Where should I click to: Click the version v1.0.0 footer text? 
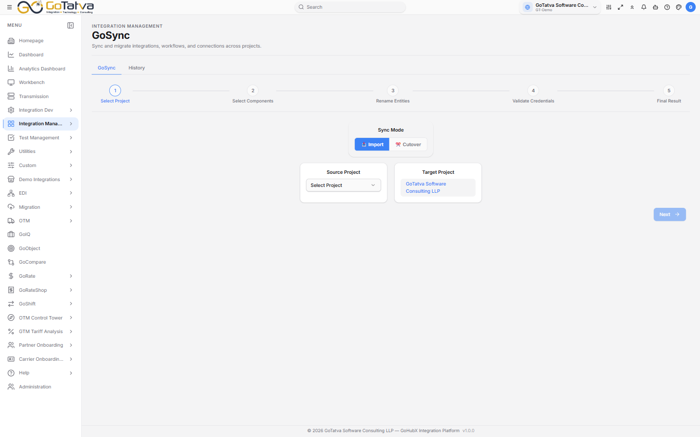click(469, 431)
